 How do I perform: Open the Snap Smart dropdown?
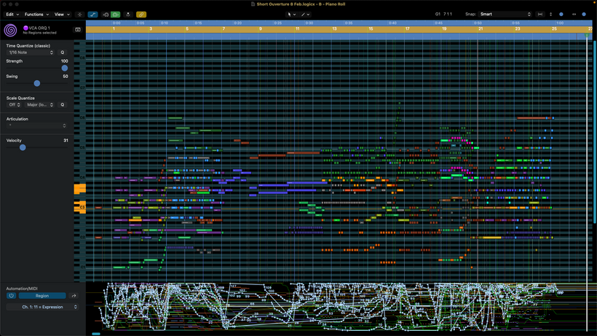coord(505,14)
